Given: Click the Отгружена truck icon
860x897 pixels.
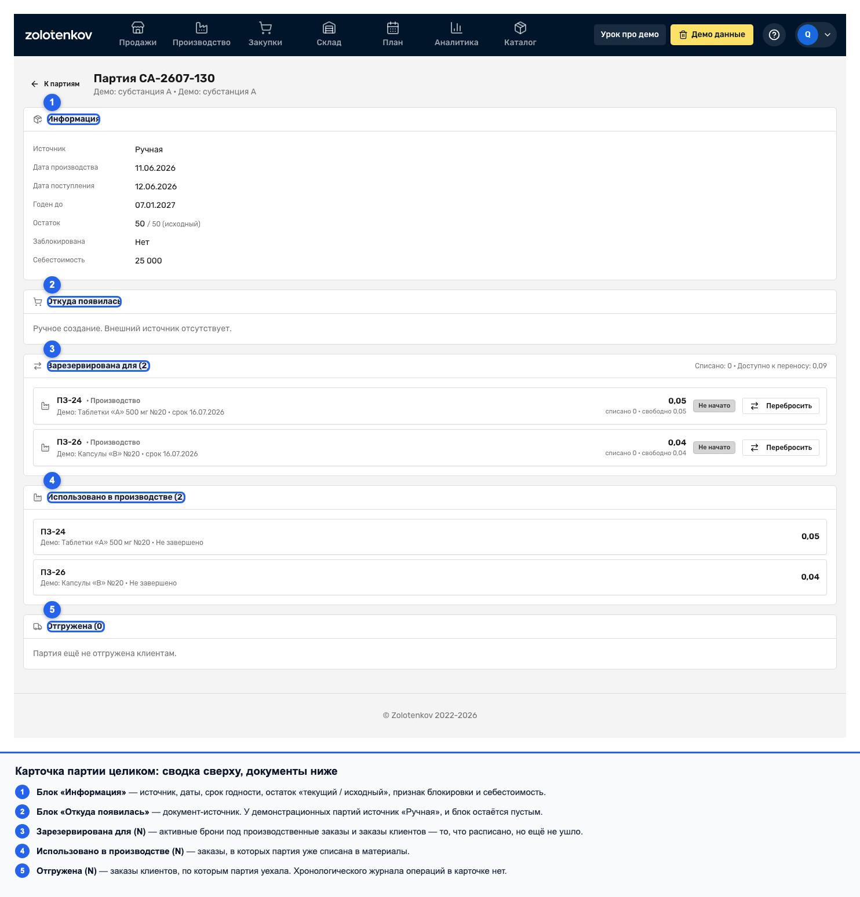Looking at the screenshot, I should point(38,627).
